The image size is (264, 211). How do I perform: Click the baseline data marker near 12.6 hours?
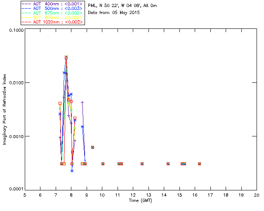click(142, 164)
